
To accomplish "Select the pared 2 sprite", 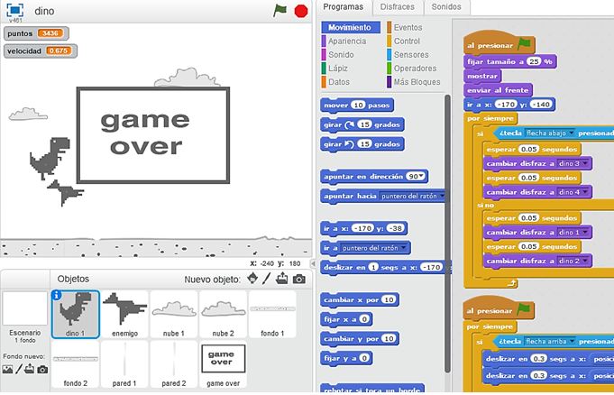I will 174,364.
